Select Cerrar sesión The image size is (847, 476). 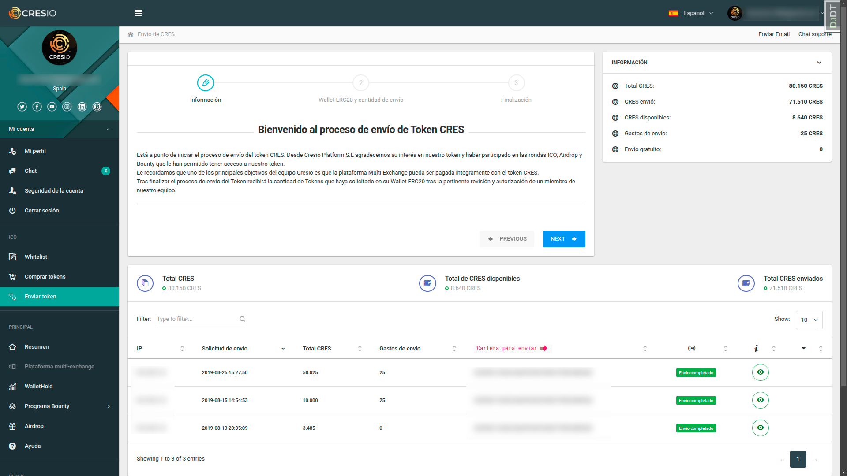pyautogui.click(x=60, y=211)
